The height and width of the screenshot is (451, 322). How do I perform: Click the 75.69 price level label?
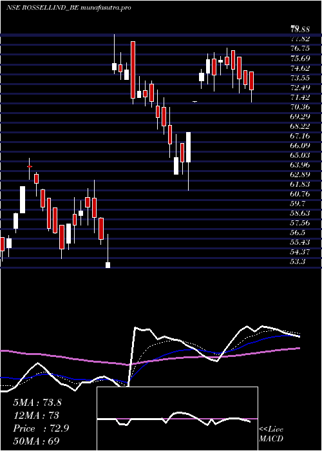click(x=300, y=59)
